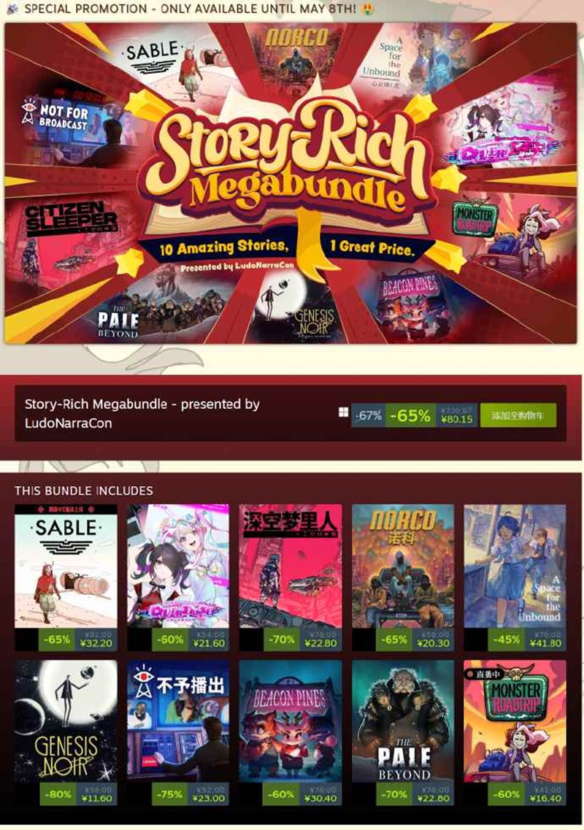584x830 pixels.
Task: Open the Beacon Pines game capsule
Action: coord(290,721)
